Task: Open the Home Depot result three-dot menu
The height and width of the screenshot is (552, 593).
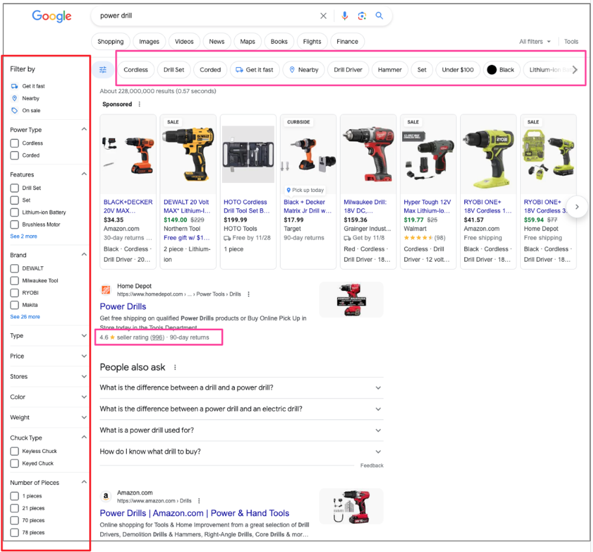Action: 249,294
